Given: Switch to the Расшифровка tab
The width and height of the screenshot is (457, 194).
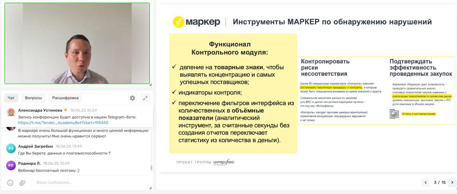Looking at the screenshot, I should (65, 98).
